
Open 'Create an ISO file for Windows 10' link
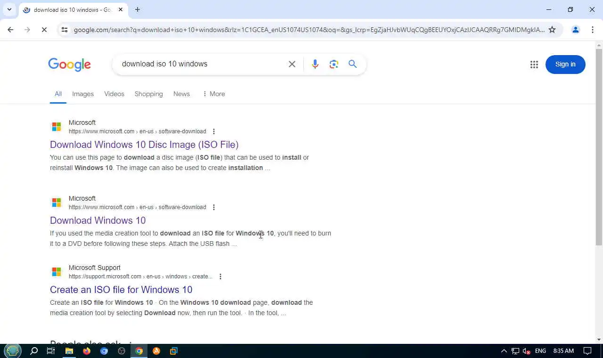pyautogui.click(x=121, y=290)
